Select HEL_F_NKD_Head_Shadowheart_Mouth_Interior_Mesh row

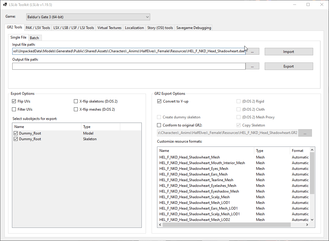[234, 163]
